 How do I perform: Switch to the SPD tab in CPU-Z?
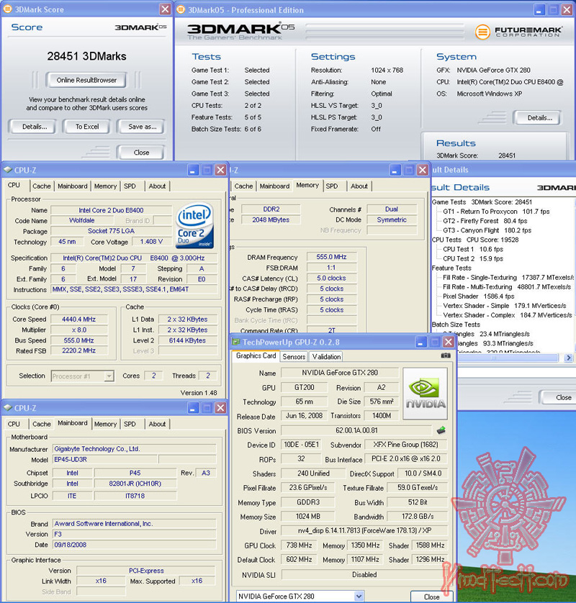click(130, 186)
